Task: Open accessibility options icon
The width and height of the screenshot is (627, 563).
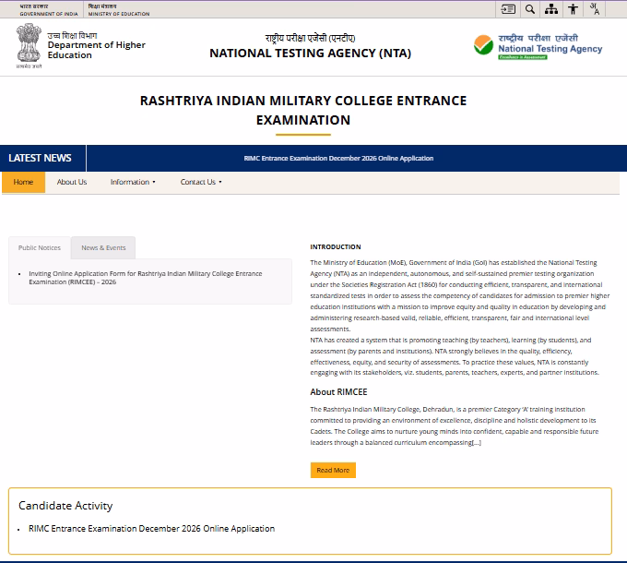Action: tap(573, 9)
